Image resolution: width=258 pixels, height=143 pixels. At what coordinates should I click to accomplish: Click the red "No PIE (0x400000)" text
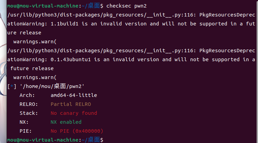pyautogui.click(x=77, y=131)
